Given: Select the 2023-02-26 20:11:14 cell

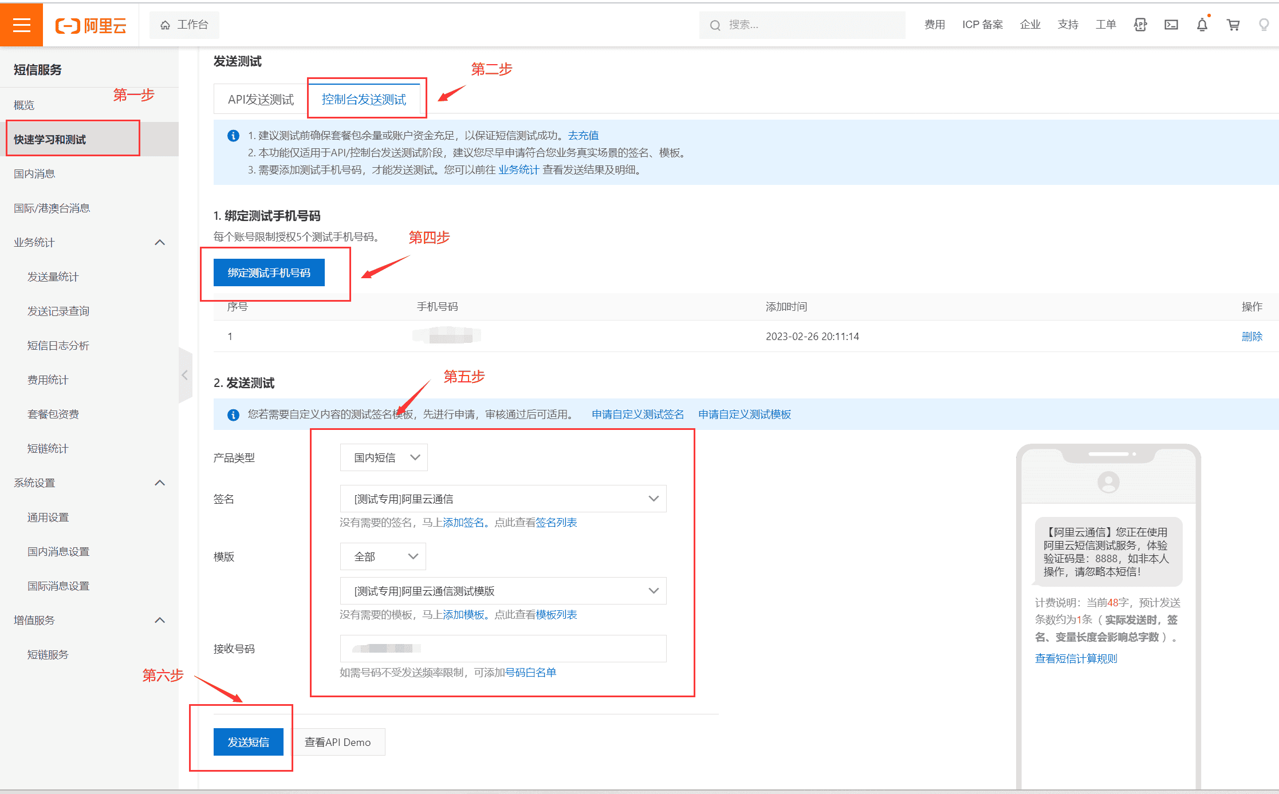Looking at the screenshot, I should click(x=812, y=337).
